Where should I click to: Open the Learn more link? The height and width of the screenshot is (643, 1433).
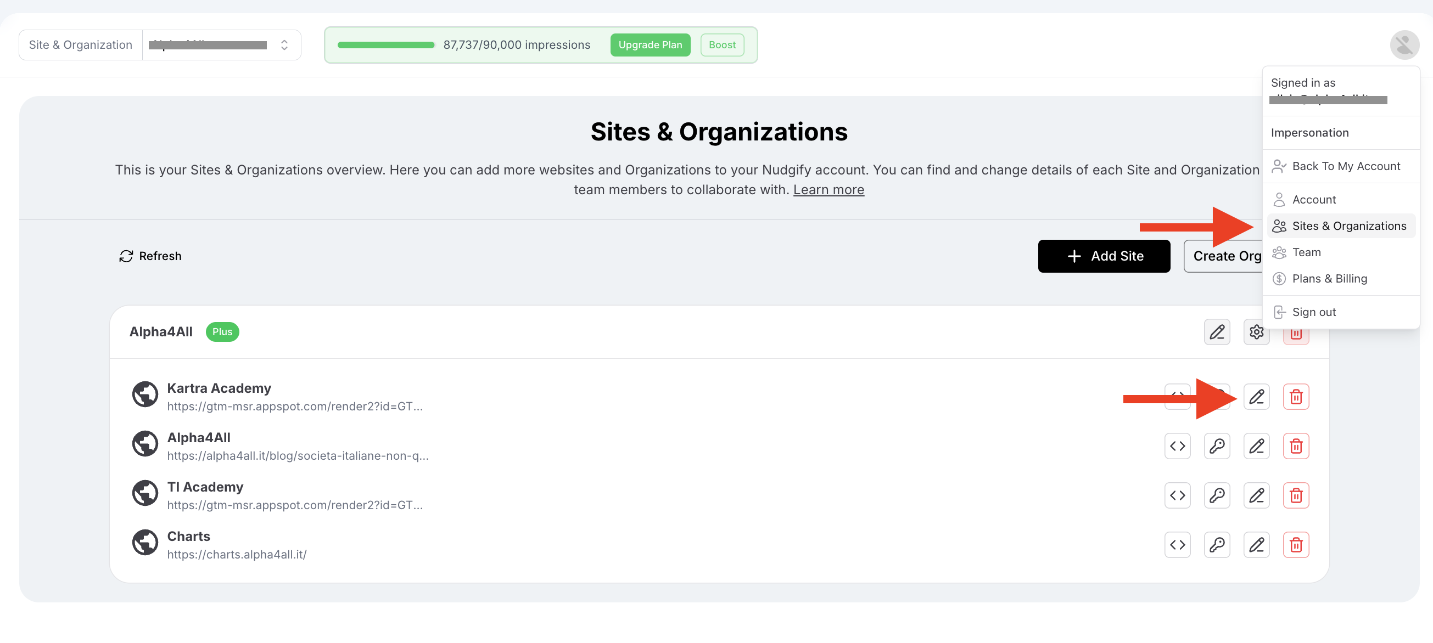pyautogui.click(x=829, y=189)
